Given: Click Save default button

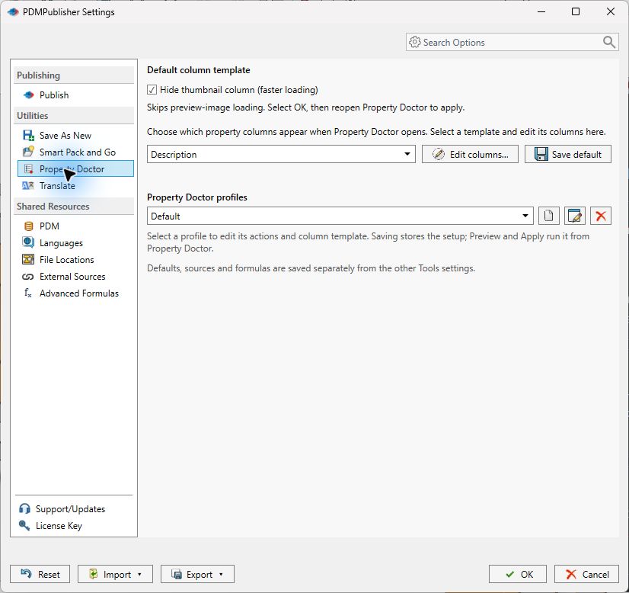Looking at the screenshot, I should point(567,154).
